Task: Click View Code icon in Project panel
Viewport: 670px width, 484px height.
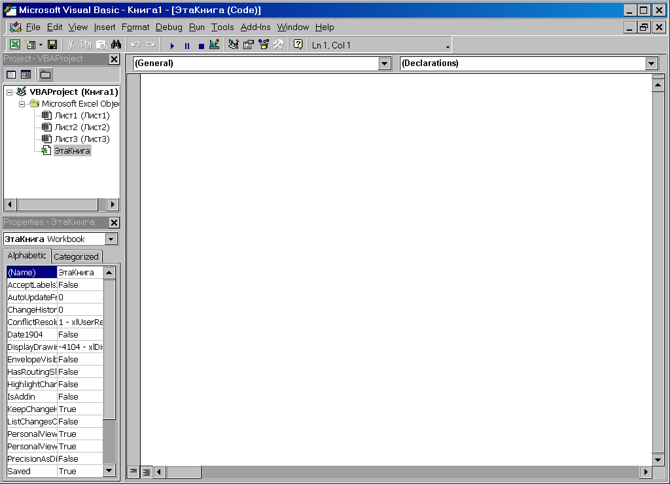Action: pos(12,75)
